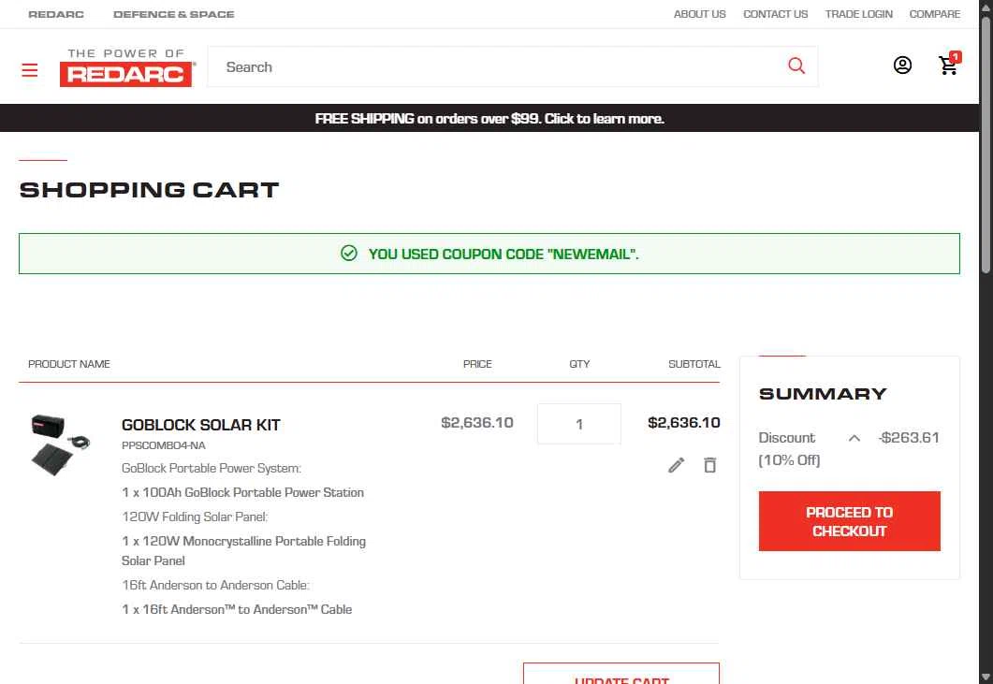Edit the GoBlock Solar Kit item

point(676,465)
